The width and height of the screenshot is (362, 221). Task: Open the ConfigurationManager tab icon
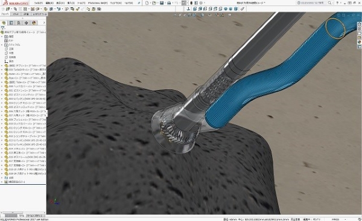tap(19, 23)
